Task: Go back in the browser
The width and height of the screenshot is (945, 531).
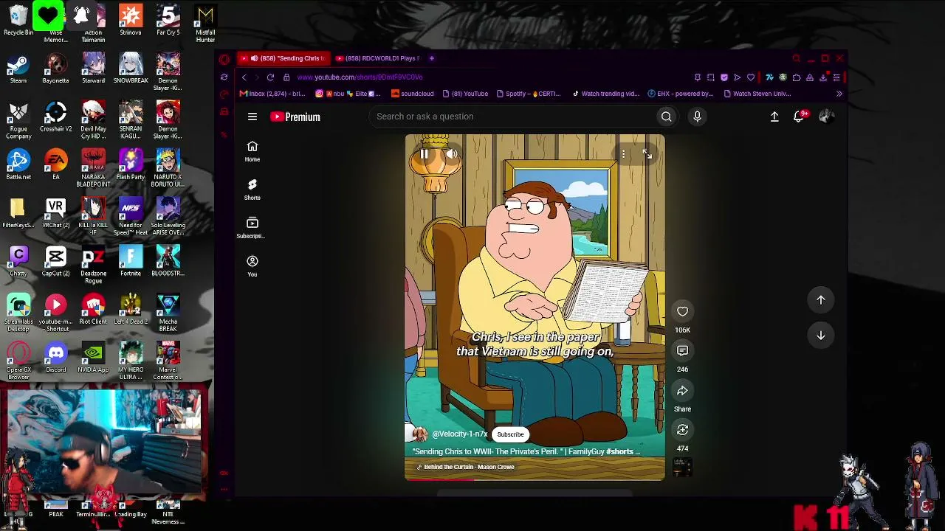Action: click(x=244, y=77)
